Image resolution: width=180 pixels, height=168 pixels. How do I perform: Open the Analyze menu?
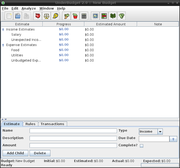coord(29,9)
